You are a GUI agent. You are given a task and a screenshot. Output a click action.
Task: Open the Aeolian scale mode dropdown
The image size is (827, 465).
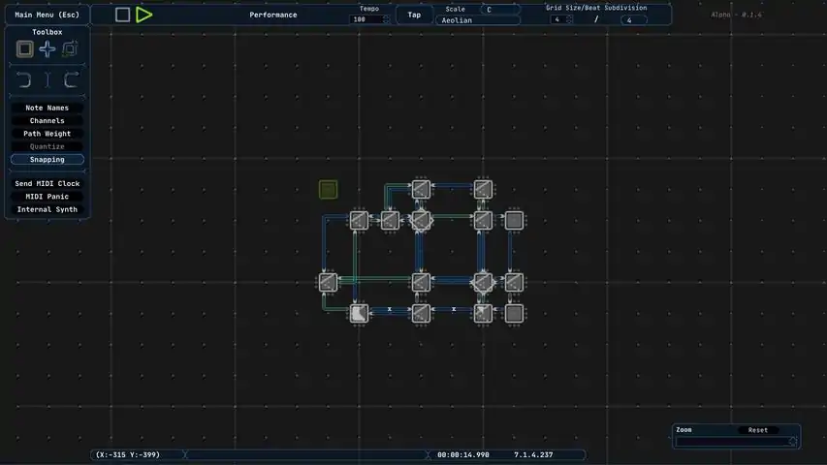point(478,20)
